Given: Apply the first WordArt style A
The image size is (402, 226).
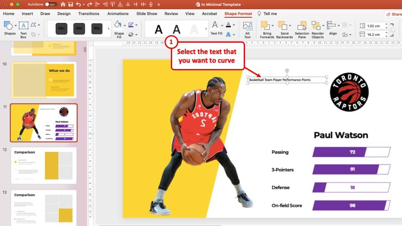Looking at the screenshot, I should pos(159,29).
